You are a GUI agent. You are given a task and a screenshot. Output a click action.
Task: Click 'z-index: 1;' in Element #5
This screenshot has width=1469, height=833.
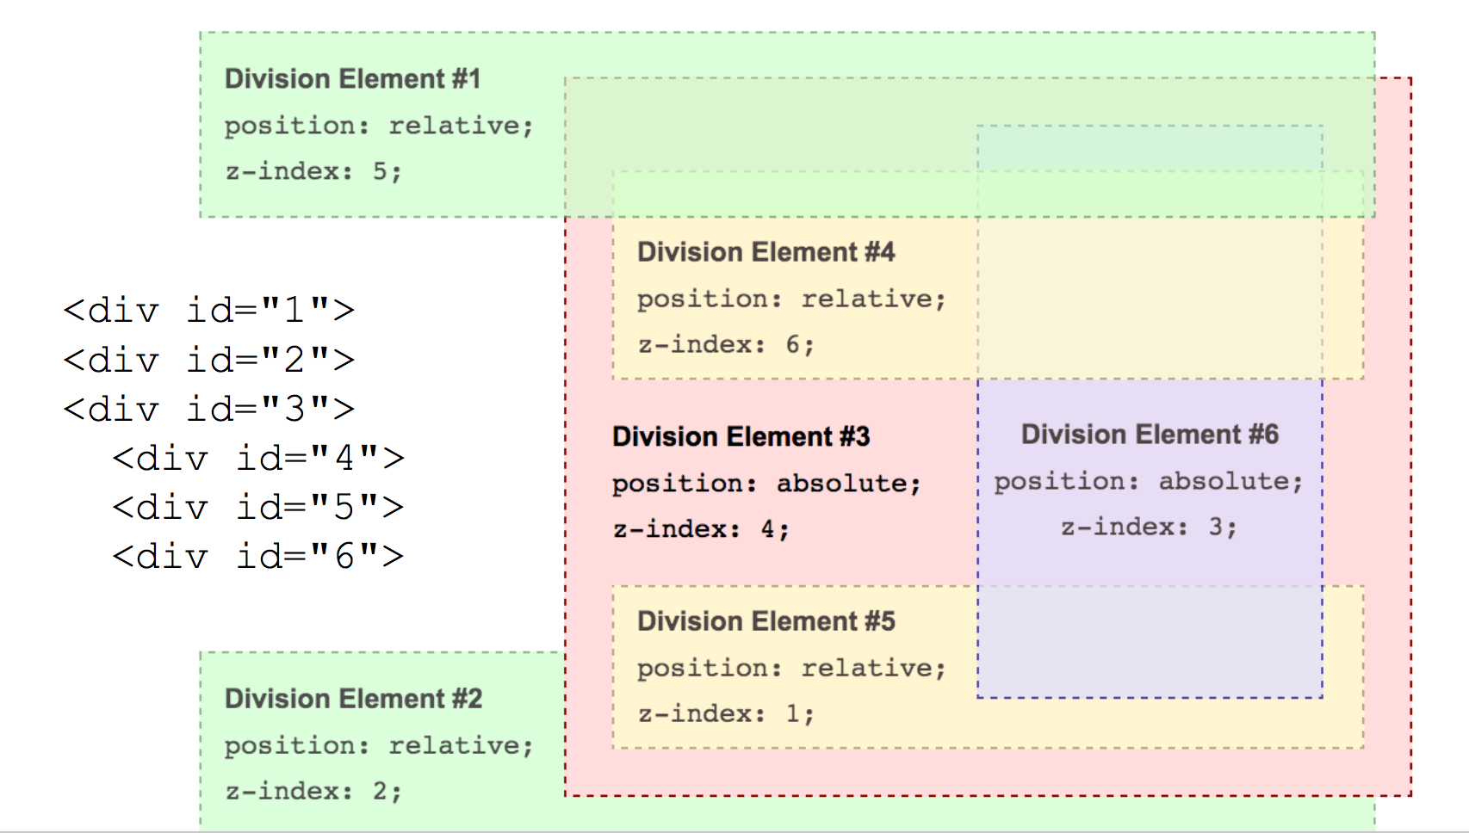726,713
